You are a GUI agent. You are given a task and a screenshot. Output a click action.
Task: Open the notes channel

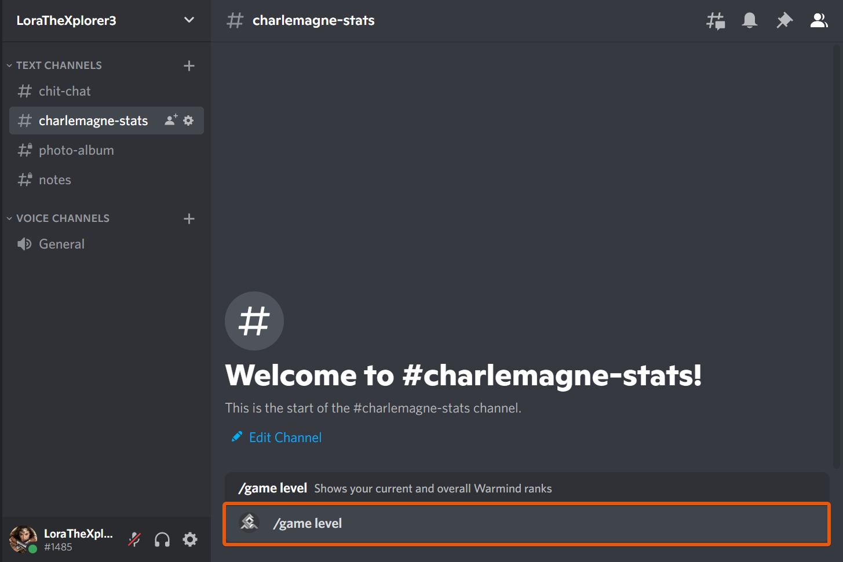click(x=107, y=180)
